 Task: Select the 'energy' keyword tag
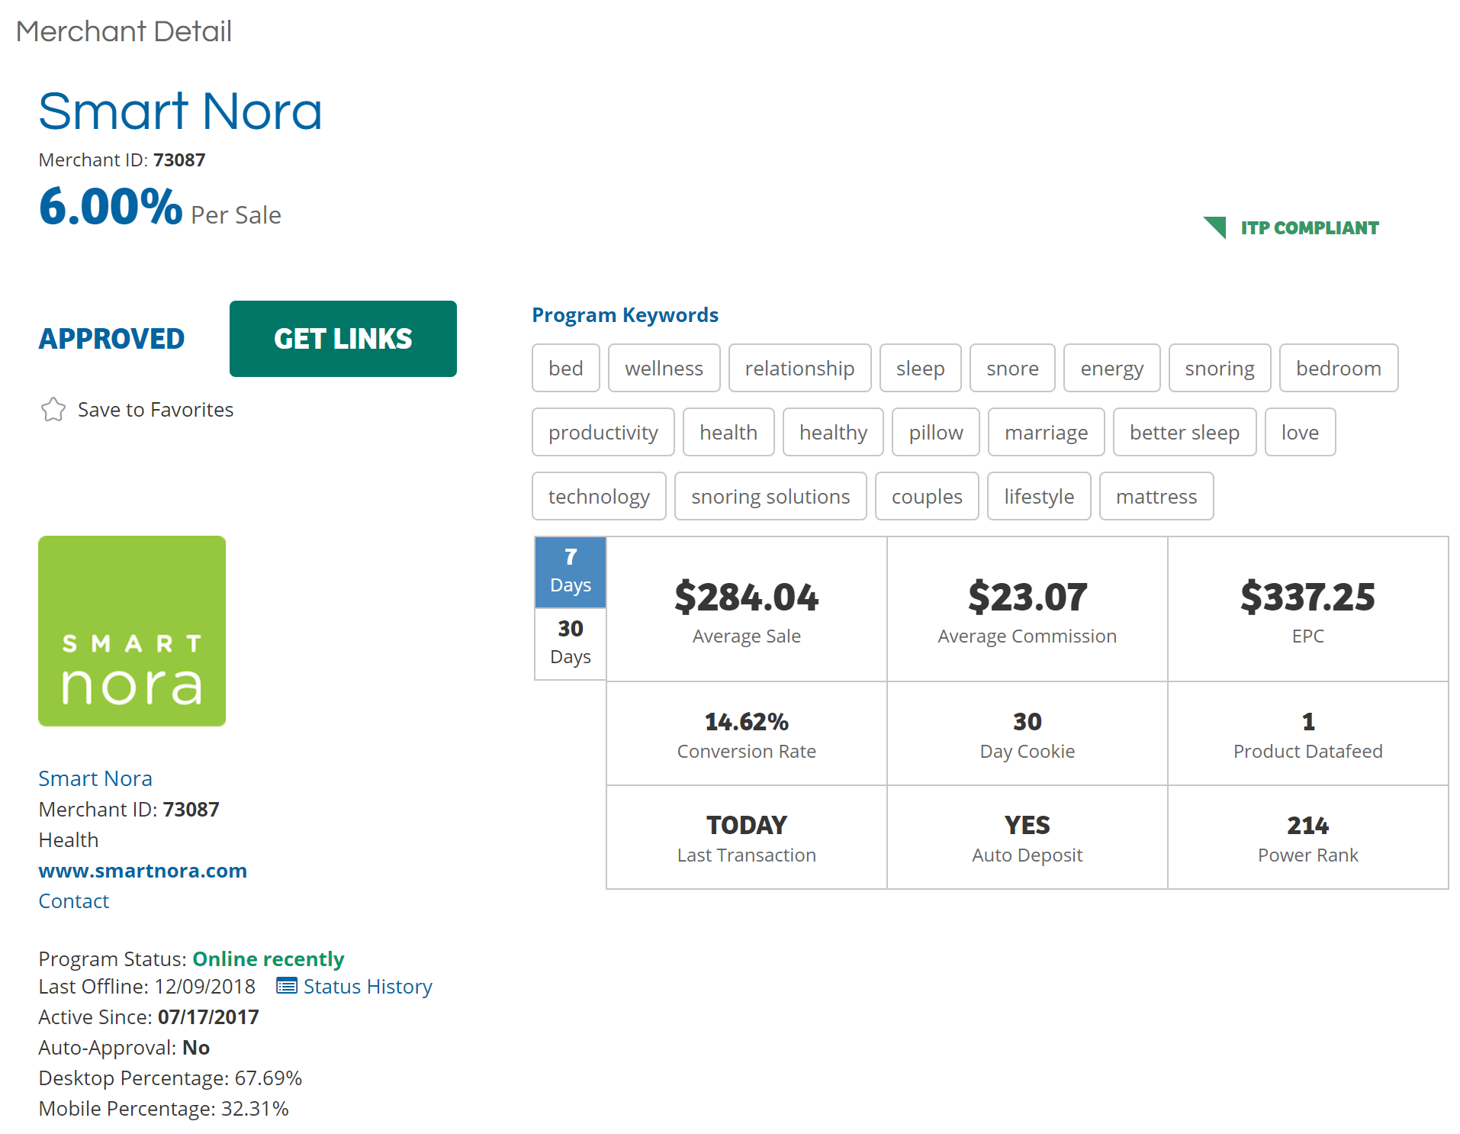(x=1112, y=368)
